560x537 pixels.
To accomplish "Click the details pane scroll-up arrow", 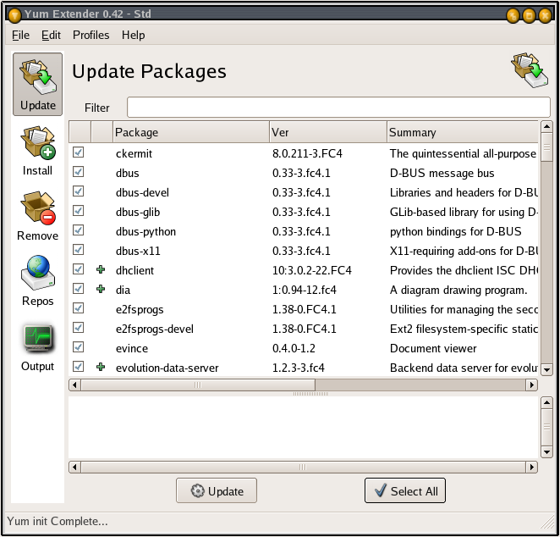I will tap(546, 402).
